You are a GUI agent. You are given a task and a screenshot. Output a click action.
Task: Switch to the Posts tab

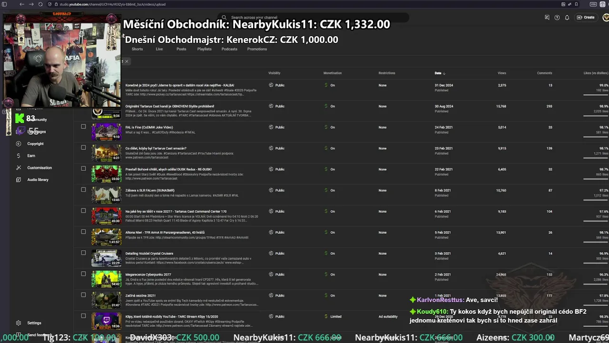coord(181,49)
